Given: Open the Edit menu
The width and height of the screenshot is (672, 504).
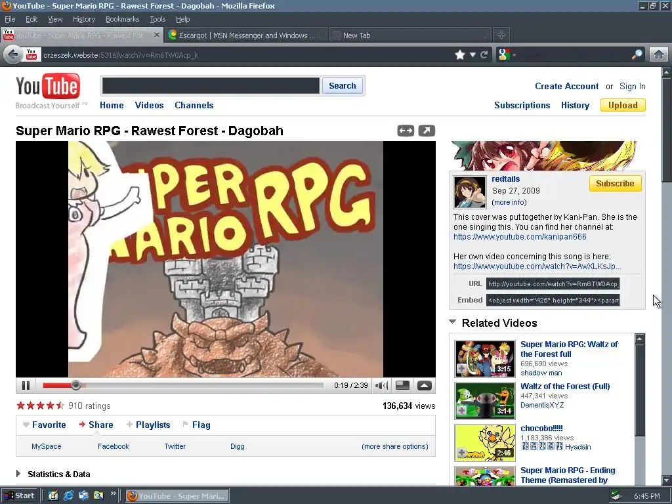Looking at the screenshot, I should coord(31,19).
